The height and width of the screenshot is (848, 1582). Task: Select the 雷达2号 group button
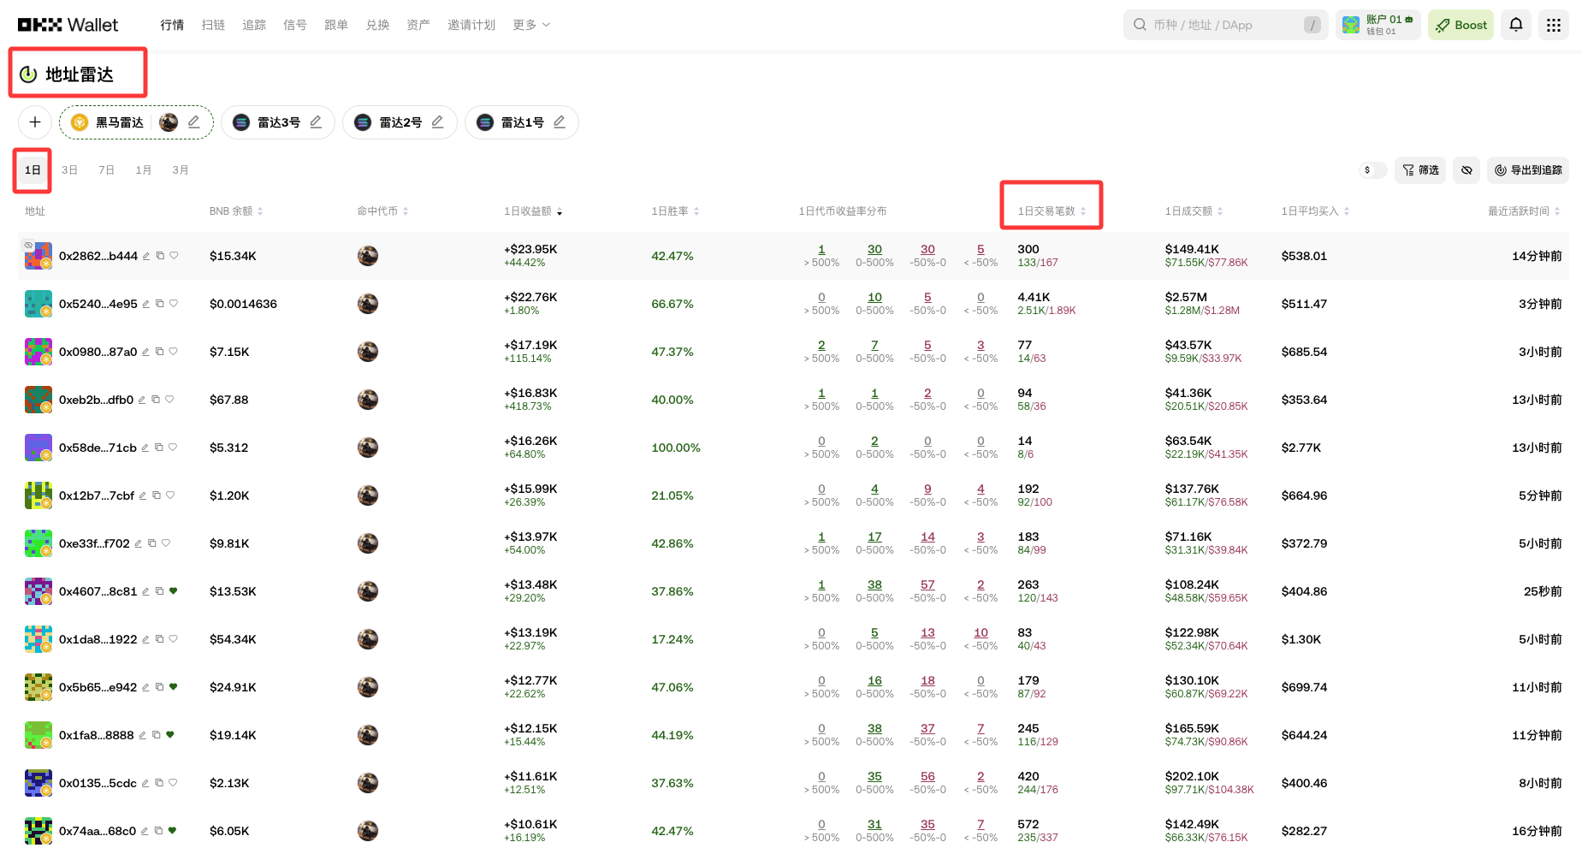click(400, 122)
